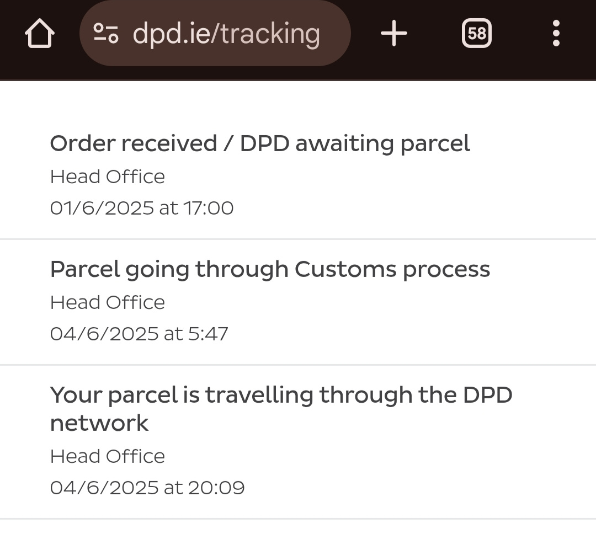This screenshot has width=596, height=534.
Task: Open the tab switcher showing 58
Action: pos(476,34)
